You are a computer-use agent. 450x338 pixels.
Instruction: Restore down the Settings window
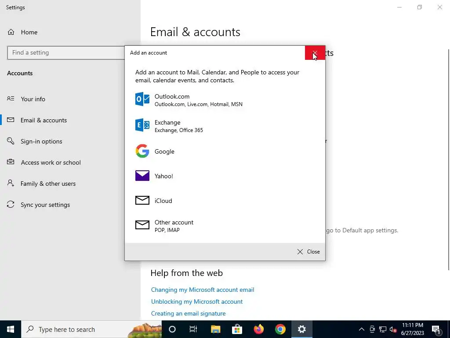420,7
